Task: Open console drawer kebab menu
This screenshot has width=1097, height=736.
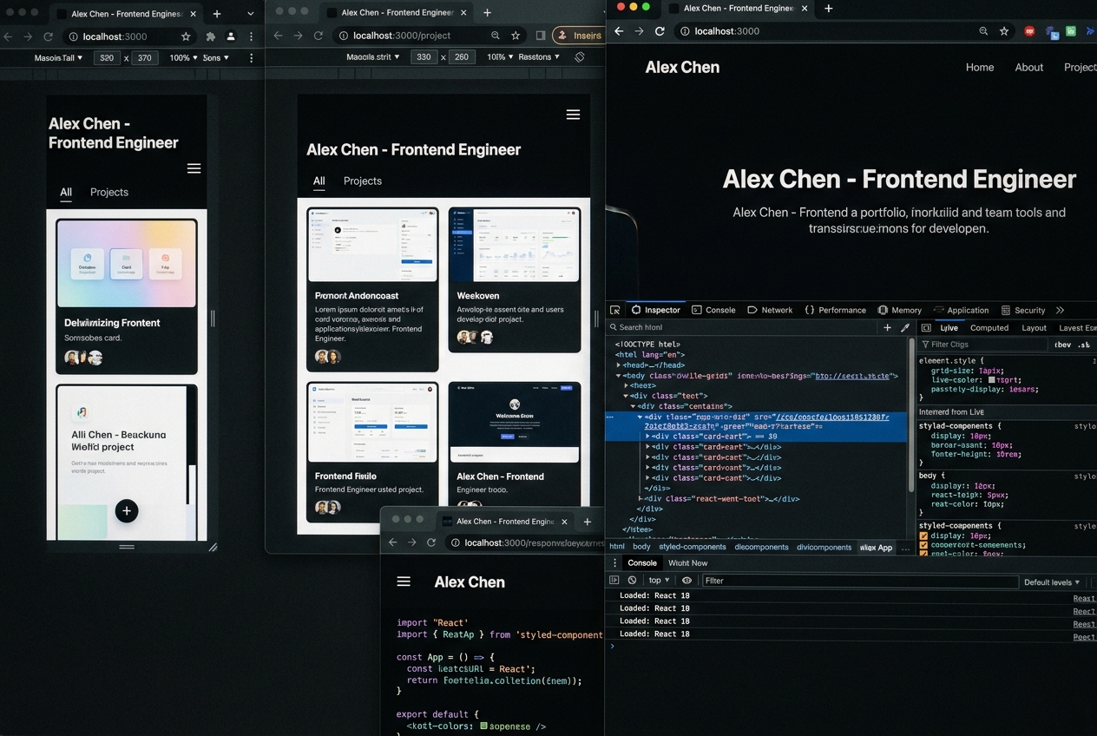Action: tap(614, 563)
